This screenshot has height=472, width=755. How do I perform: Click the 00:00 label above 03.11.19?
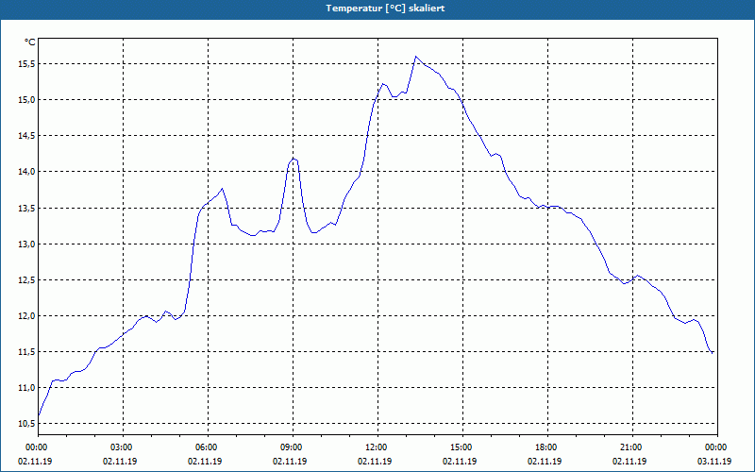[x=717, y=447]
